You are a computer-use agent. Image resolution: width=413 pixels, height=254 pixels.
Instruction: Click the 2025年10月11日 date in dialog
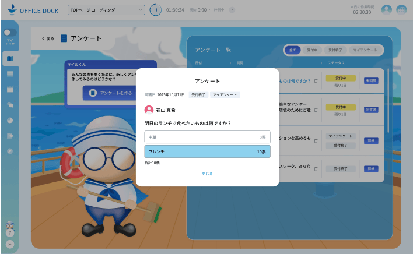pos(171,94)
